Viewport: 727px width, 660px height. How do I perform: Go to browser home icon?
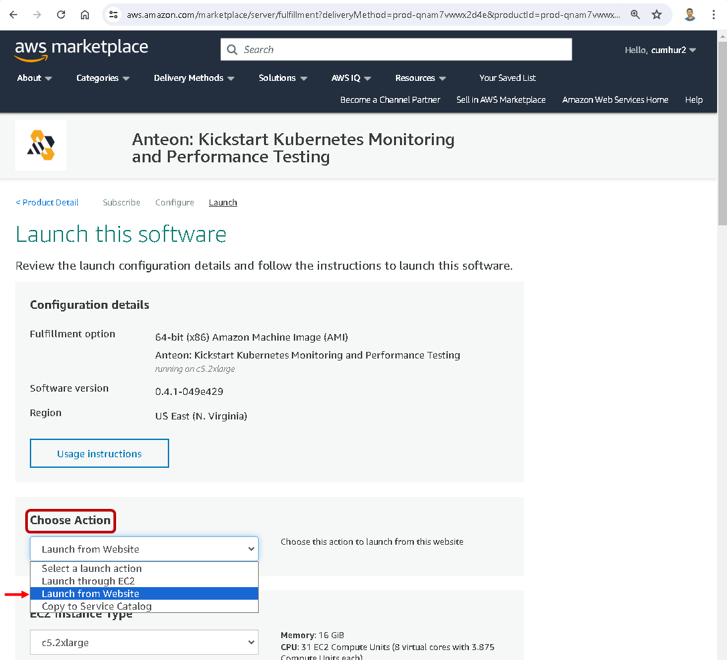point(84,15)
